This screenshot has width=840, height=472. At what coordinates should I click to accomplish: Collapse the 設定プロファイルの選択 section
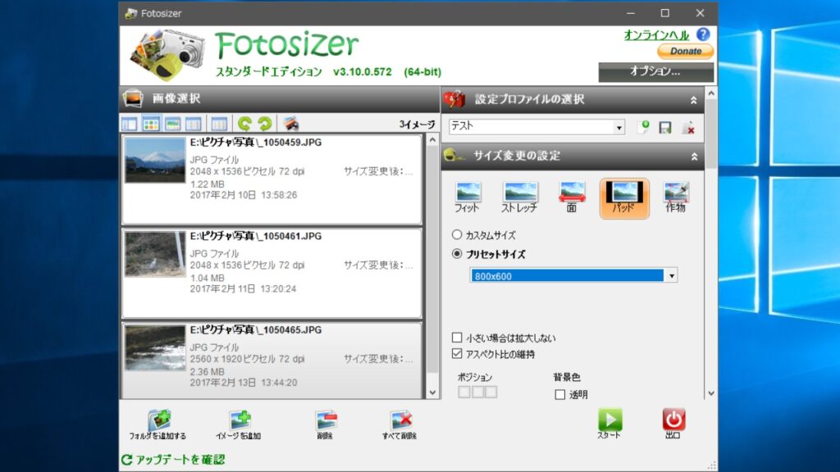point(694,100)
